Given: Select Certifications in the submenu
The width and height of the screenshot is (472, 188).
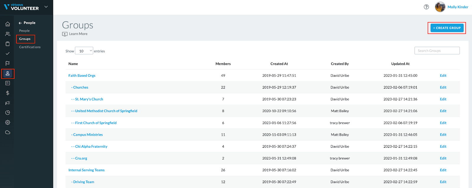Looking at the screenshot, I should point(30,47).
